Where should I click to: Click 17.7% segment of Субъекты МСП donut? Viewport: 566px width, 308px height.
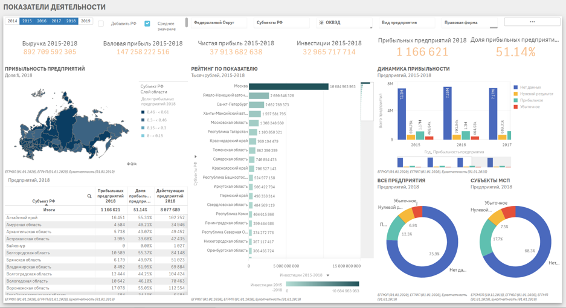click(x=487, y=237)
